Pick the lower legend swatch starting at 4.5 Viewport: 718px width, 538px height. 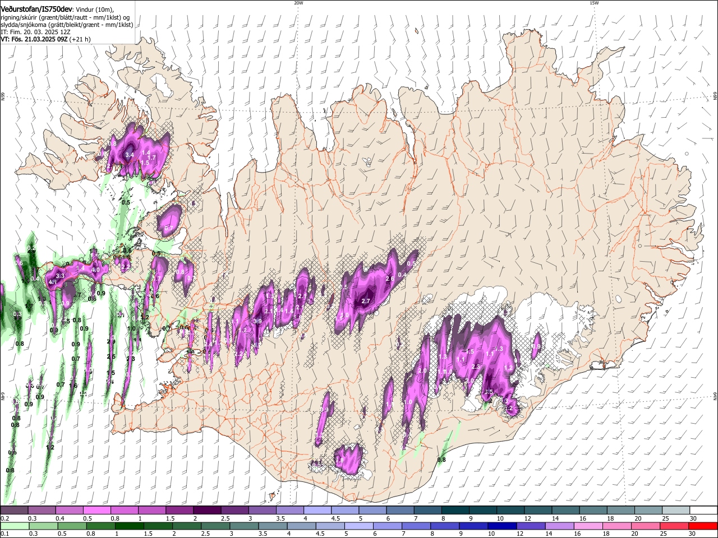click(330, 526)
